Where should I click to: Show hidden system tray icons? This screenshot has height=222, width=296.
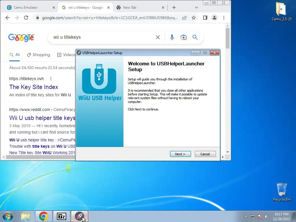246,217
